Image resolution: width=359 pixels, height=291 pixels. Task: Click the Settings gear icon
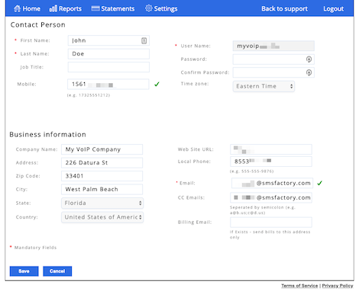click(149, 8)
